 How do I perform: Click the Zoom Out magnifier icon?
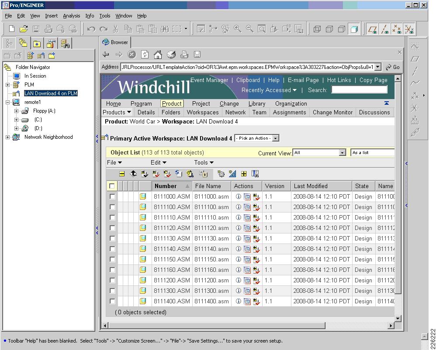(249, 29)
